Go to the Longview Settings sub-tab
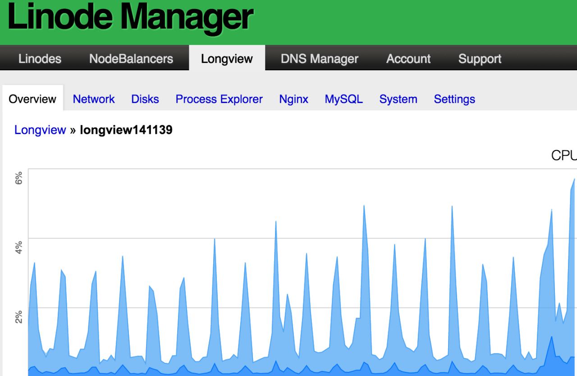This screenshot has width=577, height=376. pos(454,99)
